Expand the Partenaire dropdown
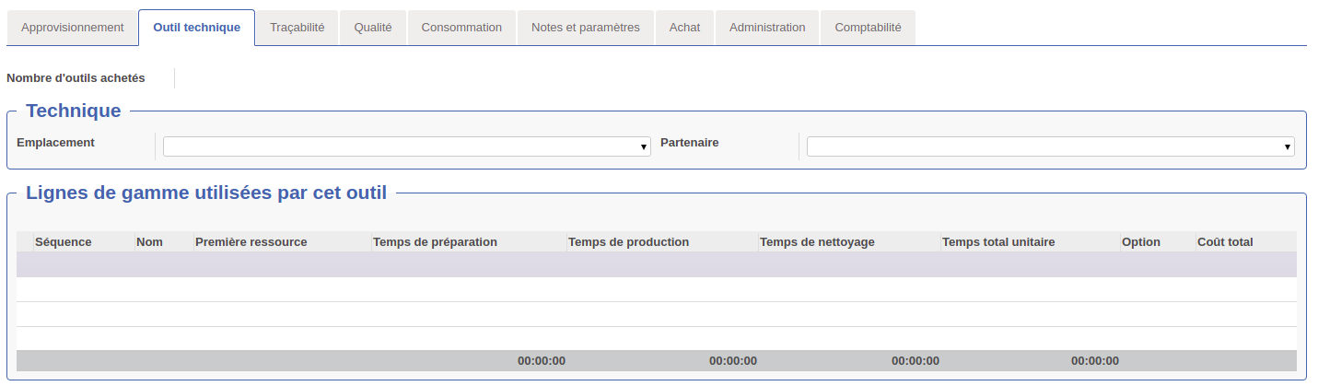The width and height of the screenshot is (1318, 386). [1050, 146]
